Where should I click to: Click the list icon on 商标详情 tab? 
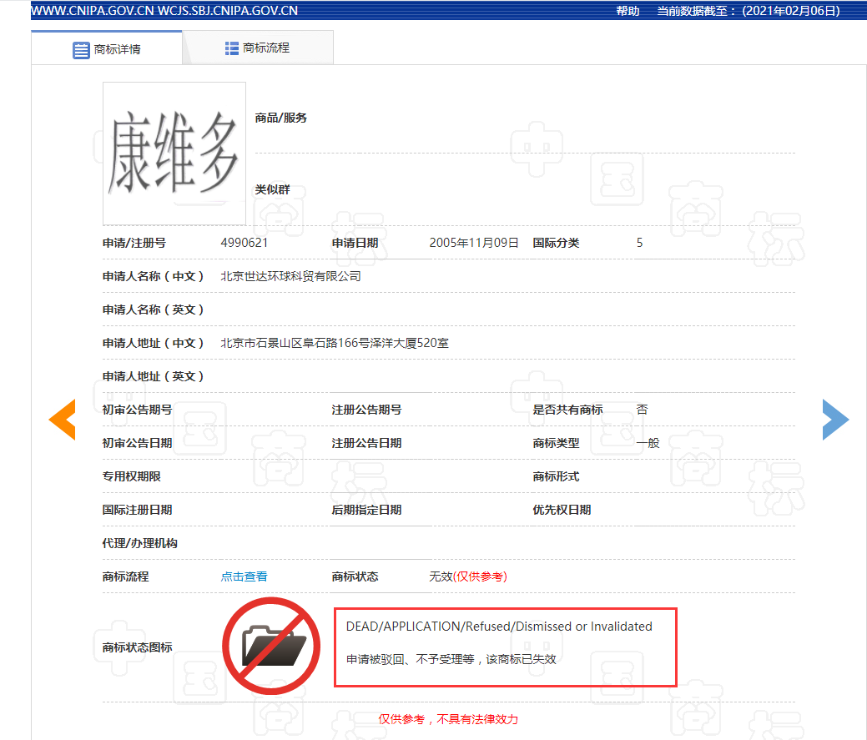[81, 50]
